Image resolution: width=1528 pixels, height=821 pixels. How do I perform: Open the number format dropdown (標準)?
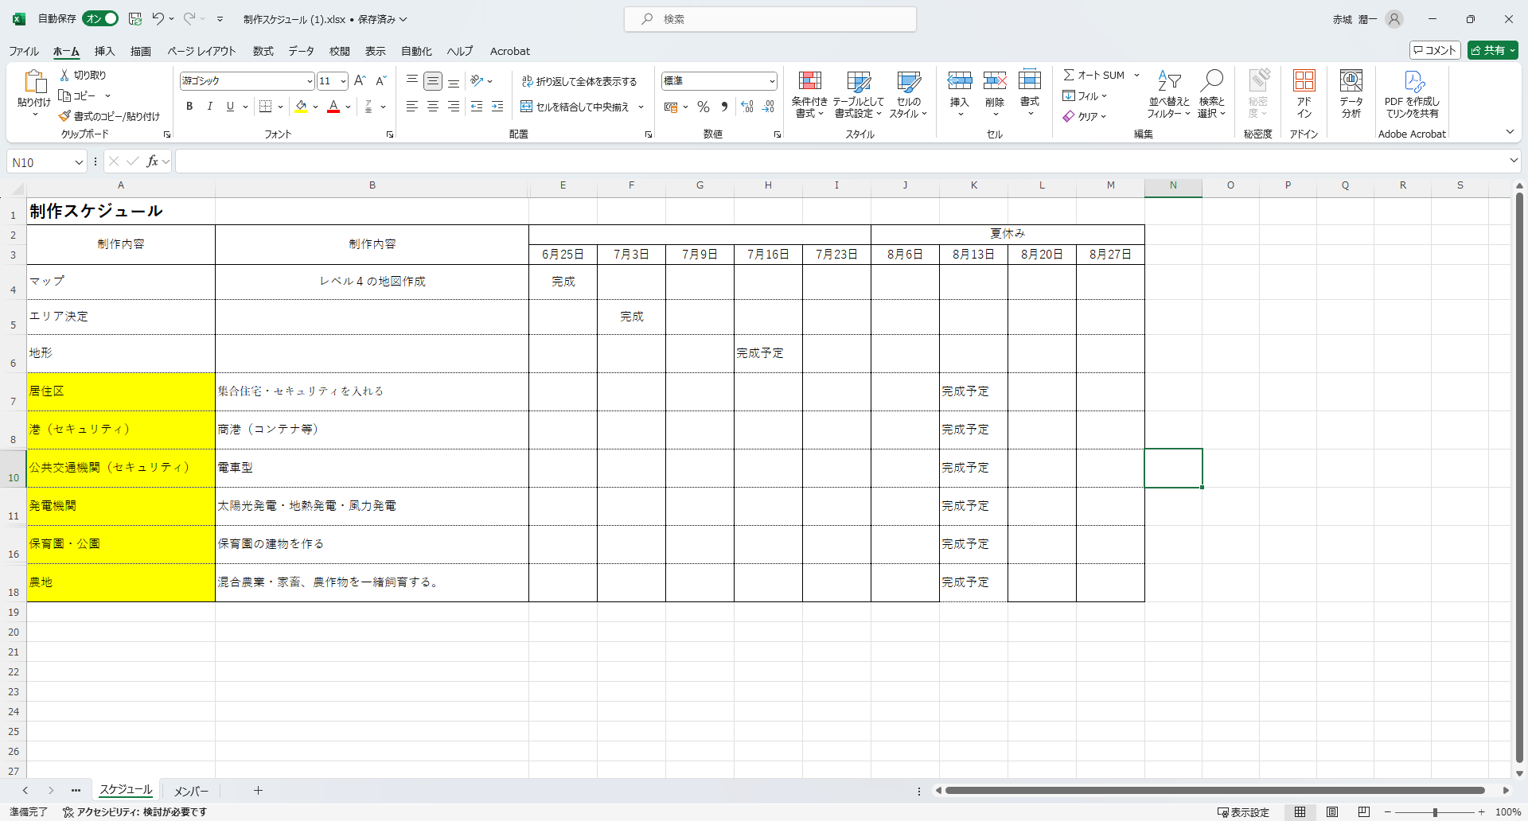[x=772, y=81]
